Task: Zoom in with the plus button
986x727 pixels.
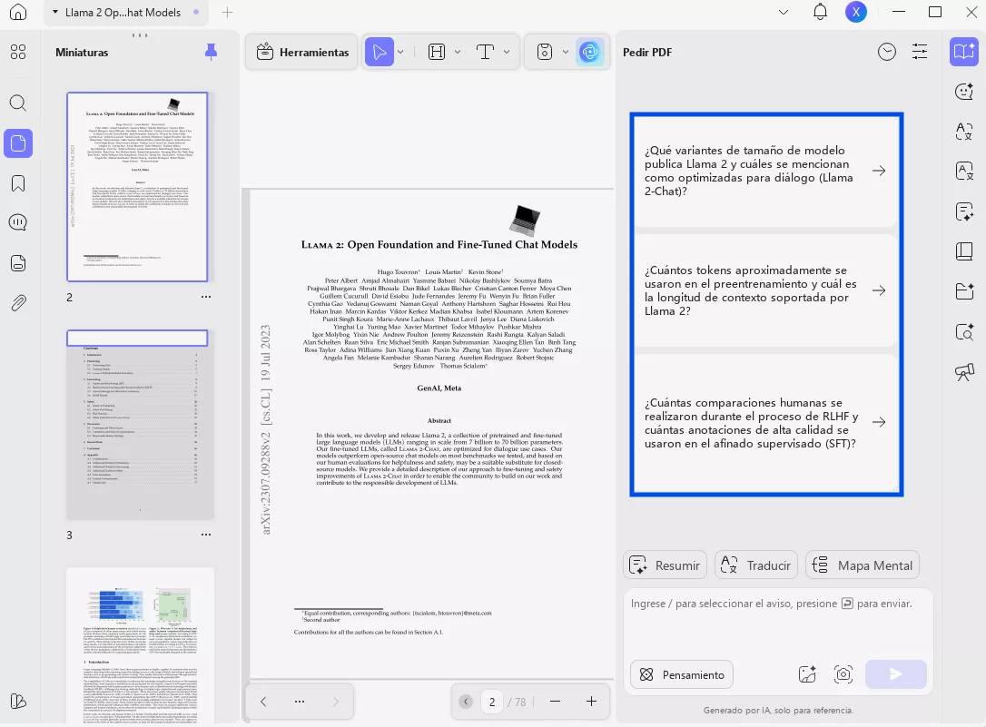Action: point(591,702)
